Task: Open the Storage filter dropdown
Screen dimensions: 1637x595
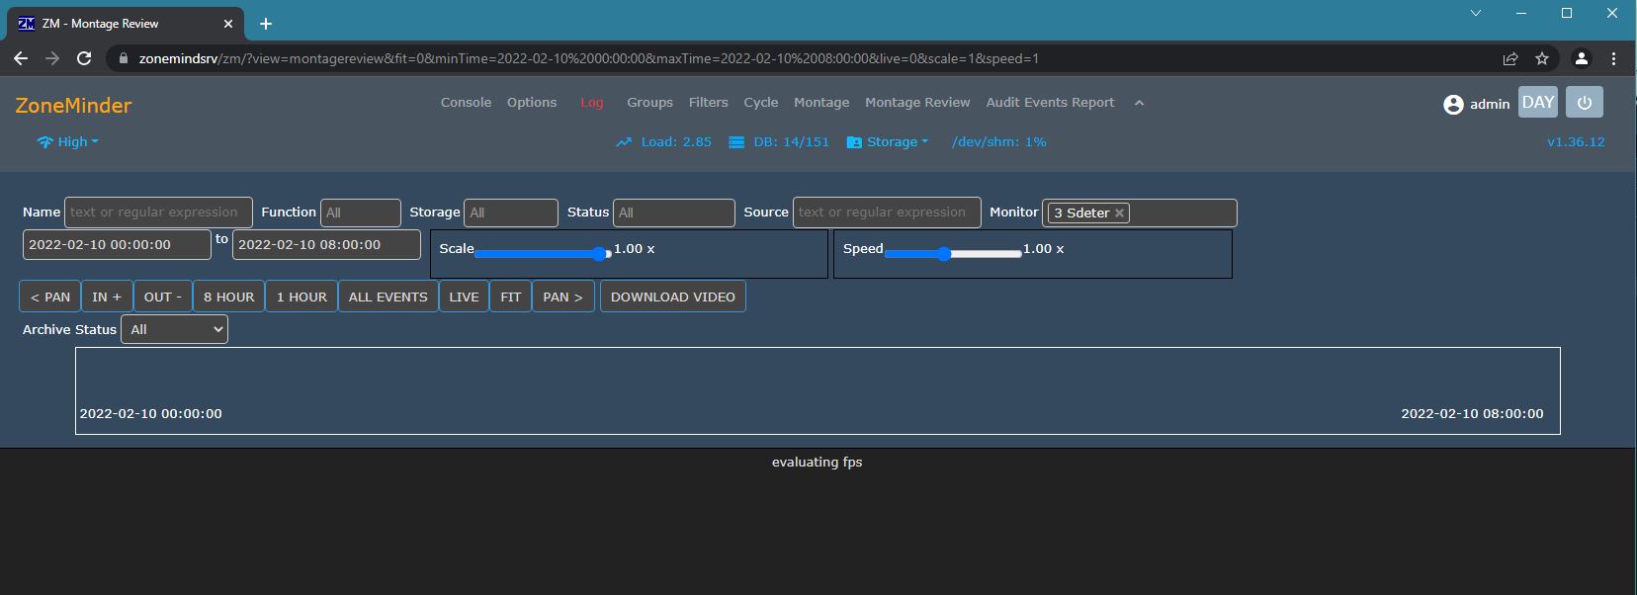Action: pos(511,212)
